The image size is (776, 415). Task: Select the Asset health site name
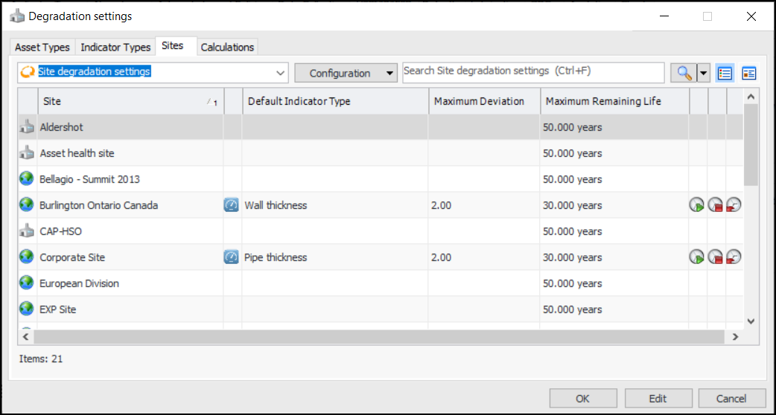(77, 154)
